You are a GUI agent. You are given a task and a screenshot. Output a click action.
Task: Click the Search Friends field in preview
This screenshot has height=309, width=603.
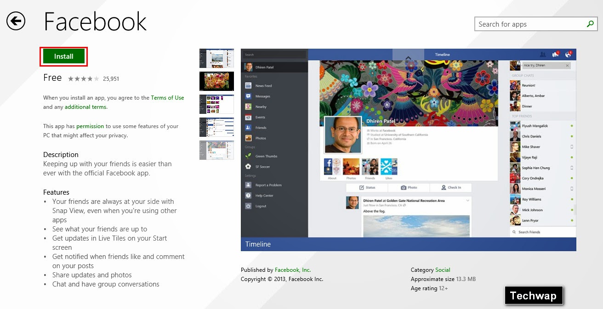(542, 232)
